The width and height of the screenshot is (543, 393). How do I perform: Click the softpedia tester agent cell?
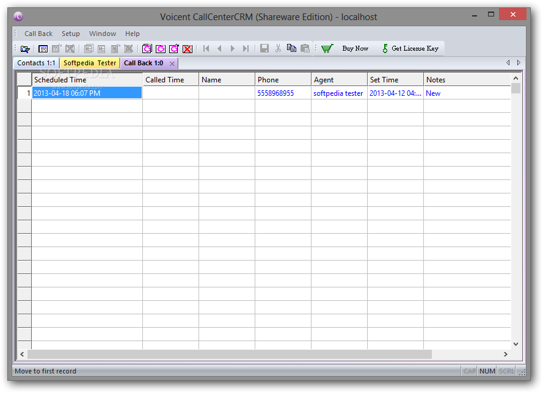tap(338, 93)
